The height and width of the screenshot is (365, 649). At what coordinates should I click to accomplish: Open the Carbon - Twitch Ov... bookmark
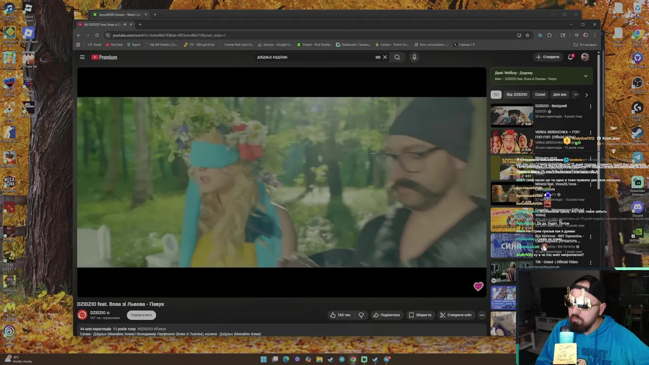pos(391,45)
